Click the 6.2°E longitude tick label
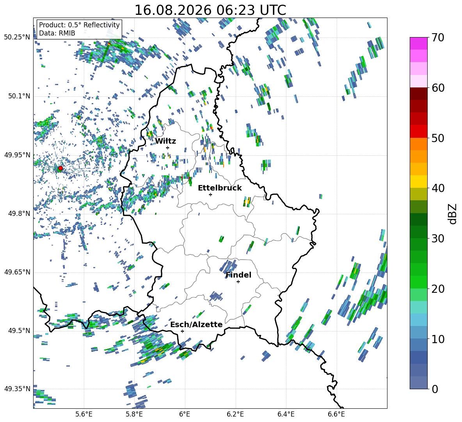The height and width of the screenshot is (422, 462). 235,414
